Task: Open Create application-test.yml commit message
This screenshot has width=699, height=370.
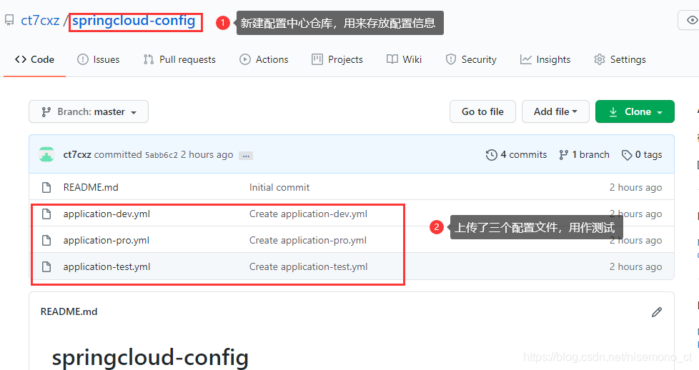Action: tap(308, 266)
